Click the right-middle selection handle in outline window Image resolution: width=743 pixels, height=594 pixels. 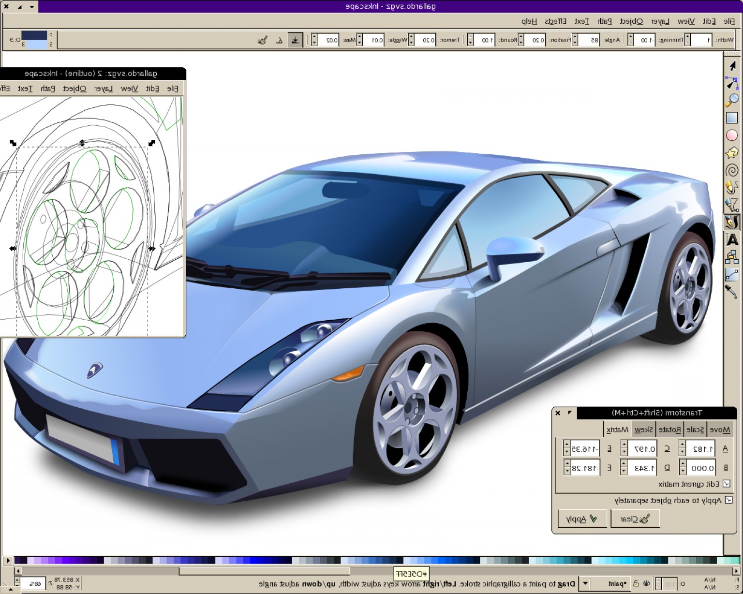click(x=152, y=249)
